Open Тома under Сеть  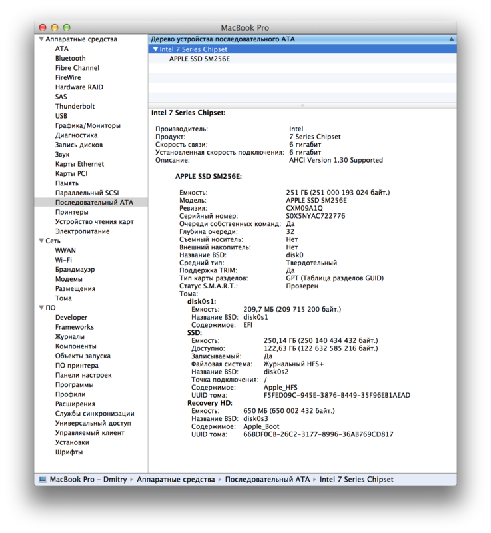[63, 298]
